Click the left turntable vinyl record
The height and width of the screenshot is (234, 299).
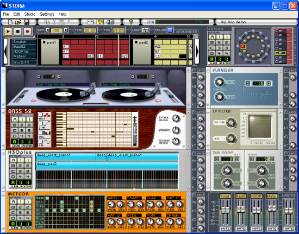click(63, 95)
